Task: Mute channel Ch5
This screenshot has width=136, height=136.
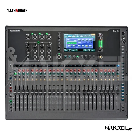Action: 33,71
